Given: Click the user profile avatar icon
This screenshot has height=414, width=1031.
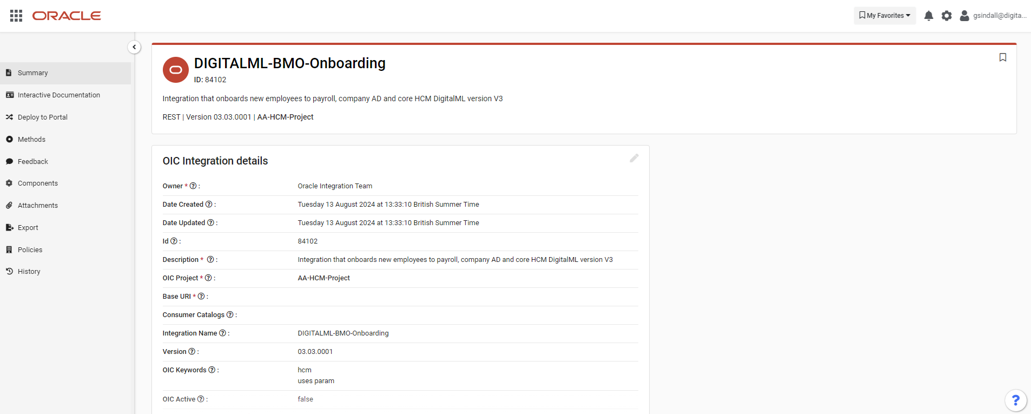Looking at the screenshot, I should tap(964, 16).
